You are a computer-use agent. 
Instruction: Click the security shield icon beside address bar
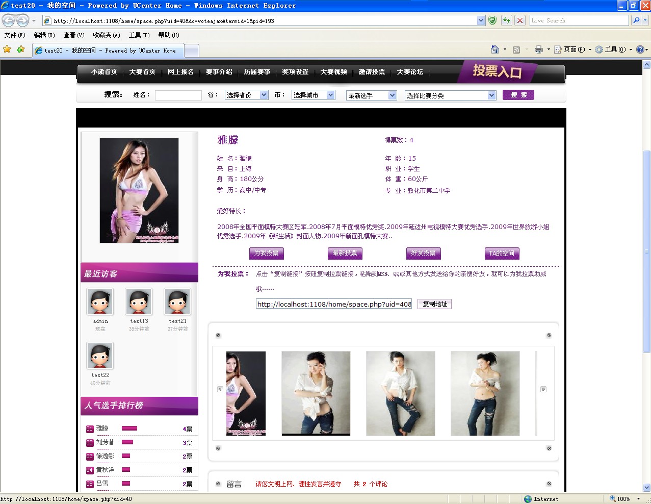click(492, 20)
